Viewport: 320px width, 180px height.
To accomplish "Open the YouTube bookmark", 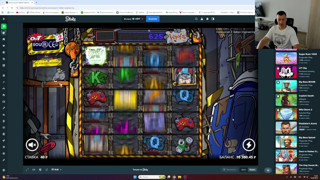I will tap(20, 12).
